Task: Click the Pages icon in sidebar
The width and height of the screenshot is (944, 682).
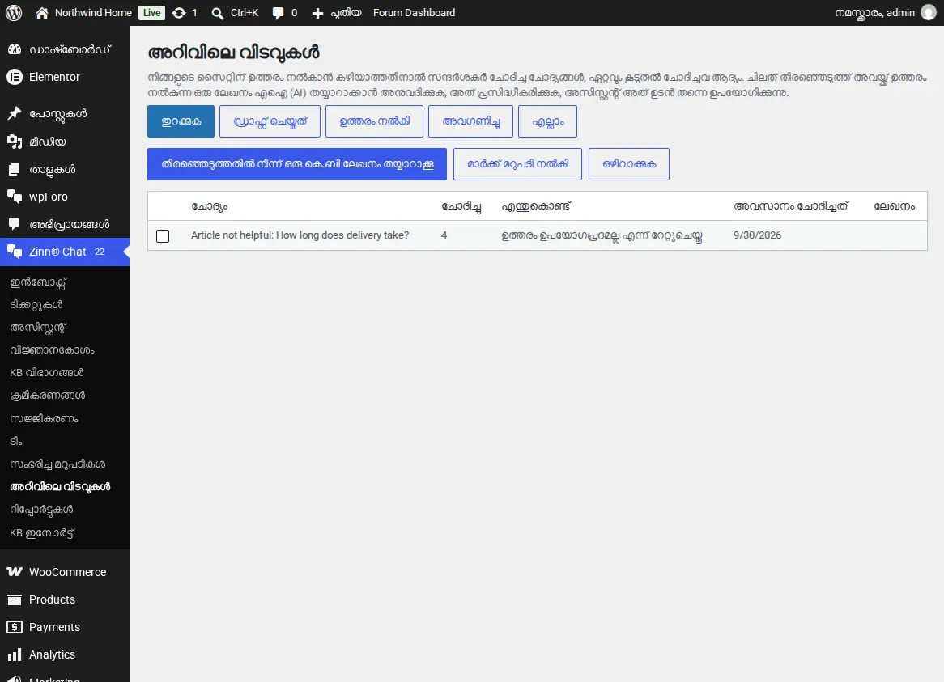Action: (15, 169)
